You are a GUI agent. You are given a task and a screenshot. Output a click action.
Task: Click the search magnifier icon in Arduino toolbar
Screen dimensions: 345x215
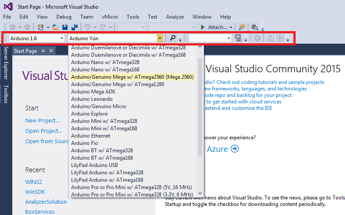pos(173,38)
